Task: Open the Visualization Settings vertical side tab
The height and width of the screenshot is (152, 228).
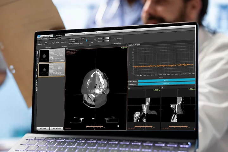Action: [36, 86]
